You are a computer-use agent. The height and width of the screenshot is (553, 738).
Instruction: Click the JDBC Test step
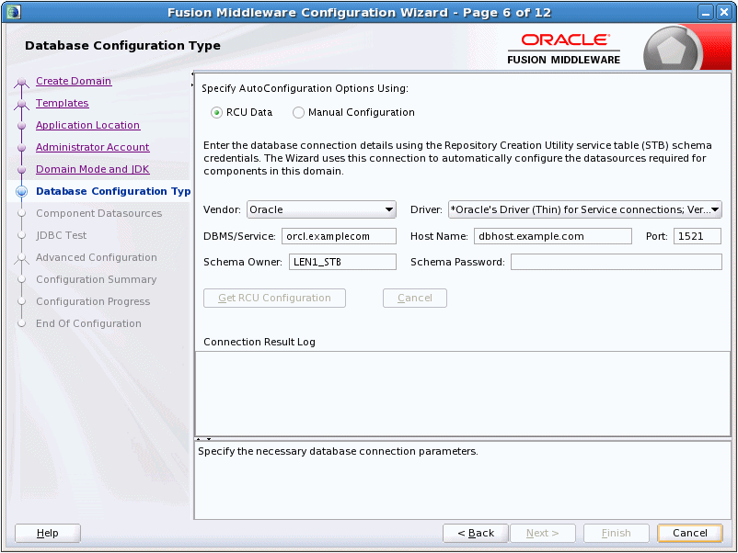[x=61, y=235]
